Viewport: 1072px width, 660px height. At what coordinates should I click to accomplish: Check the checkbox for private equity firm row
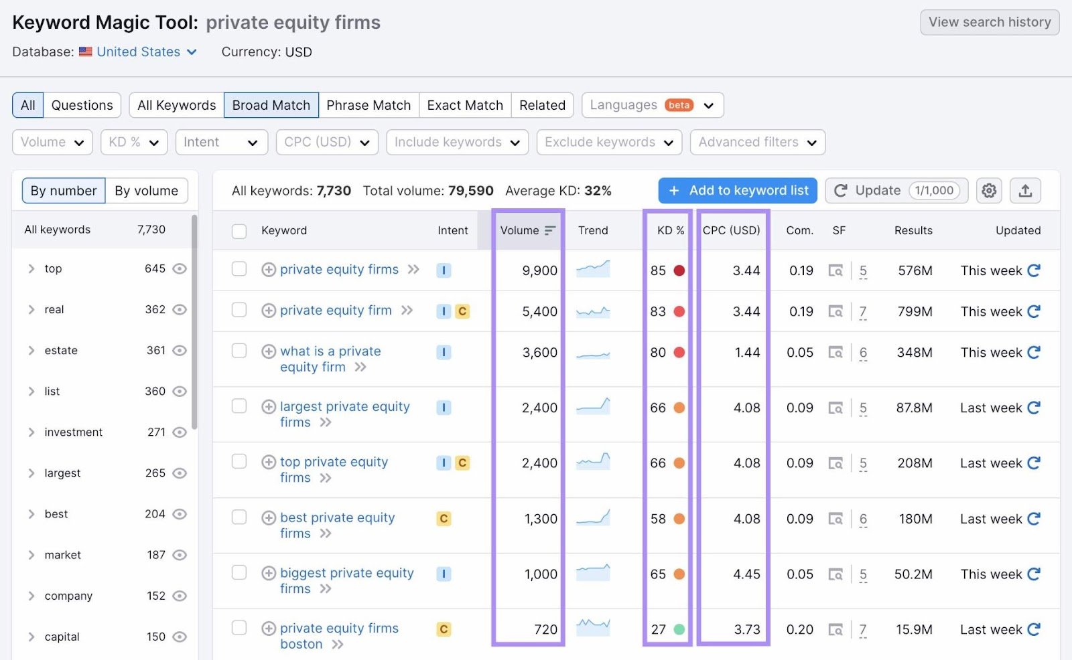point(239,311)
